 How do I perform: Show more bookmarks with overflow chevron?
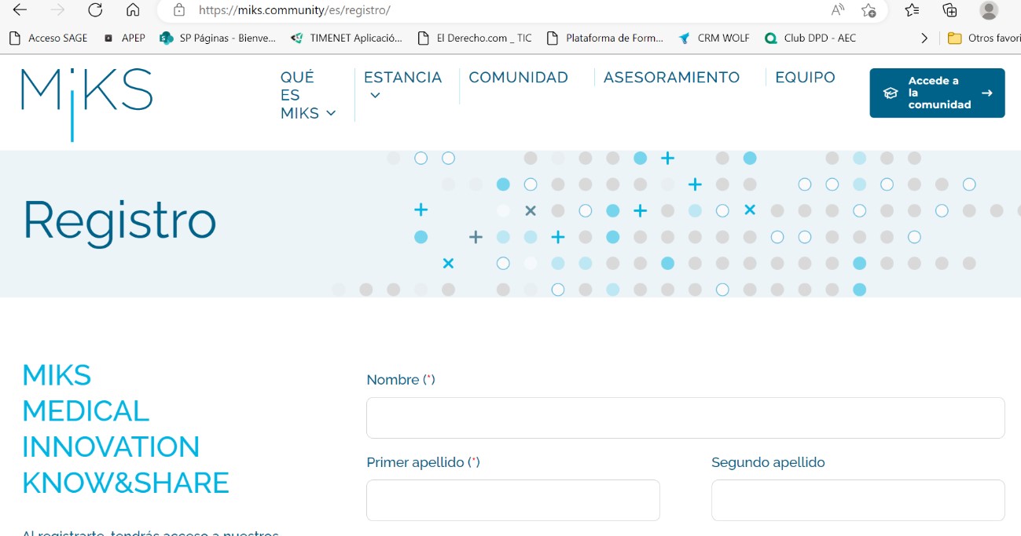tap(924, 38)
